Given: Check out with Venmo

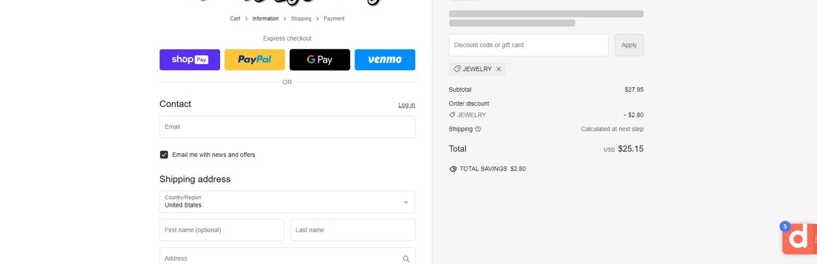Looking at the screenshot, I should (x=385, y=60).
